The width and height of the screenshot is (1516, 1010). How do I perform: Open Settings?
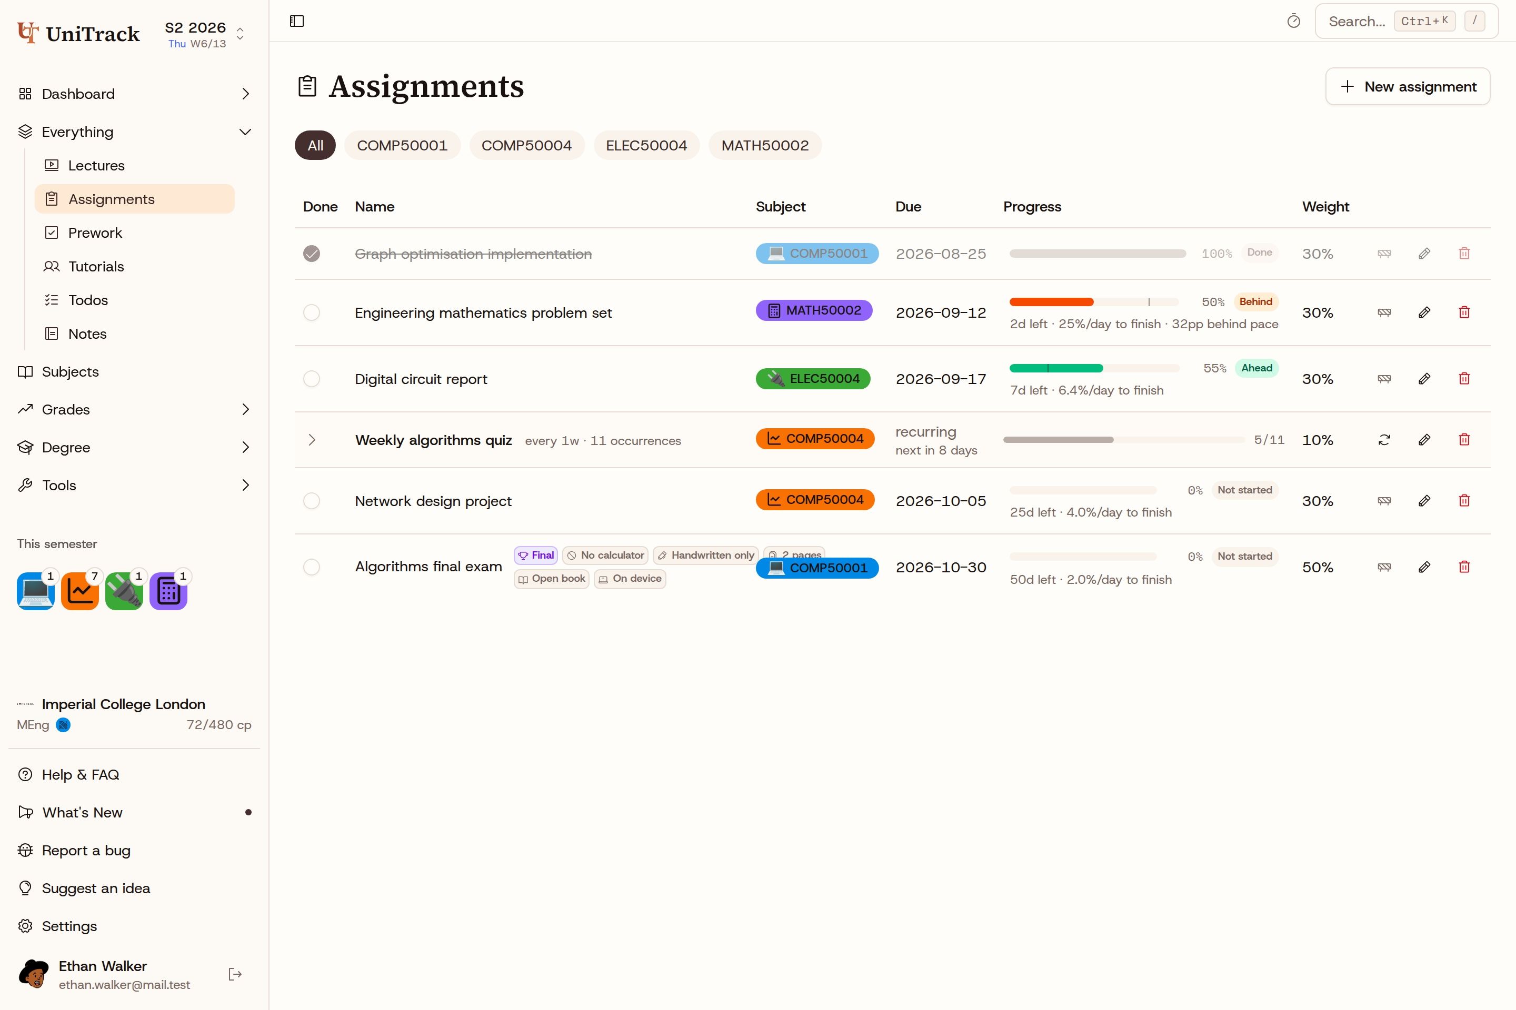coord(134,926)
